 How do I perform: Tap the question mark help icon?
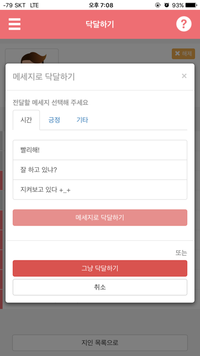pos(184,24)
